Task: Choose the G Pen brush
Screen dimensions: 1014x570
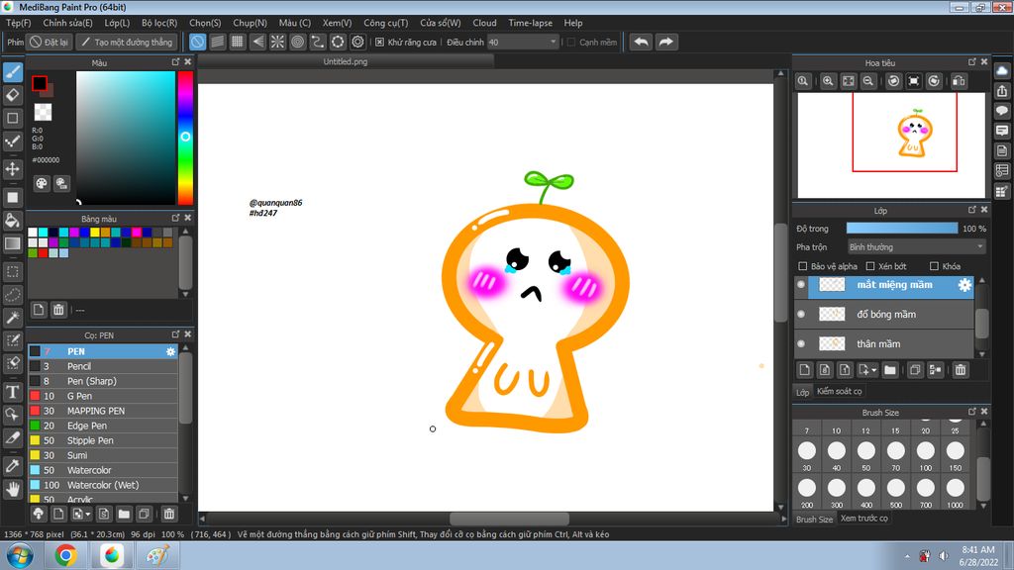Action: tap(103, 396)
